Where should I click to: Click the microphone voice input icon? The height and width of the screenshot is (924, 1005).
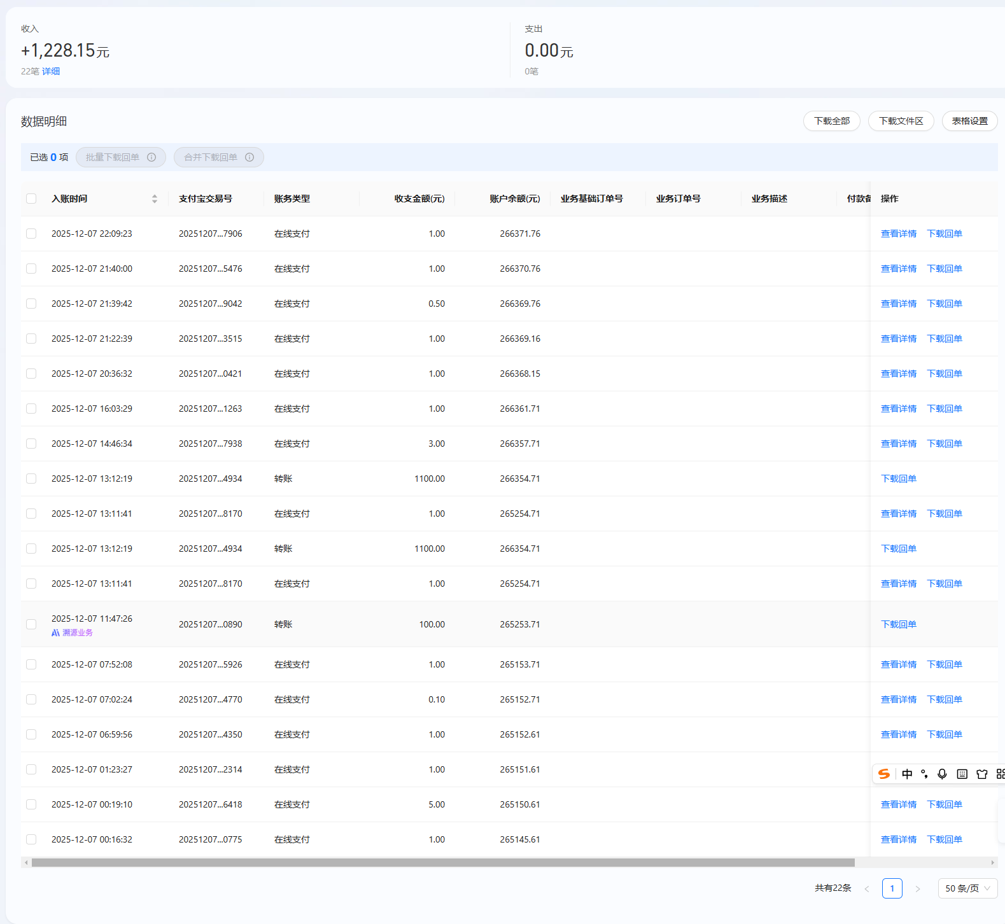(942, 774)
